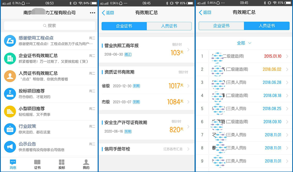Open the 感谢使用工程点点 message icon

[10, 41]
